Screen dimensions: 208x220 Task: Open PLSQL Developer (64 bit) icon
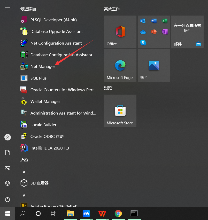pyautogui.click(x=24, y=20)
